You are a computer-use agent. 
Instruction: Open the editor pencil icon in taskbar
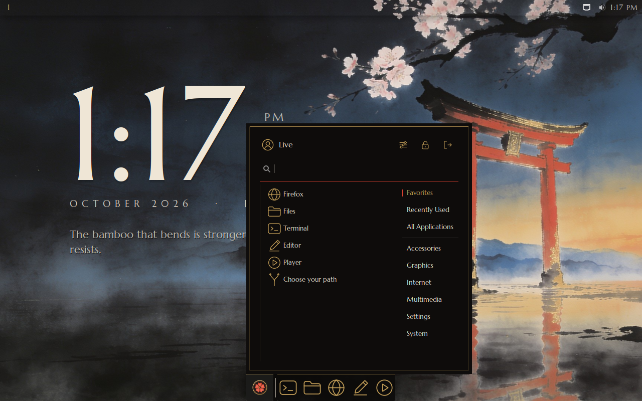(x=360, y=387)
